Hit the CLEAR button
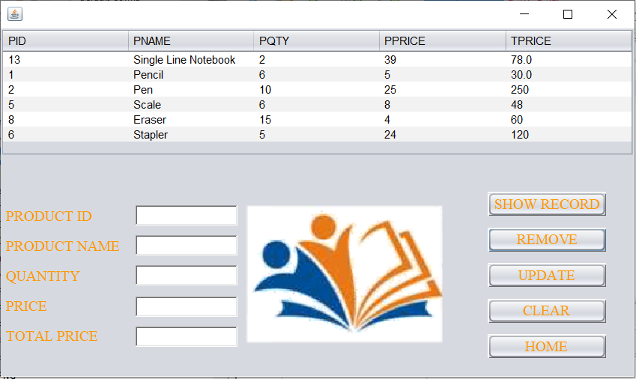The width and height of the screenshot is (636, 379). (547, 311)
